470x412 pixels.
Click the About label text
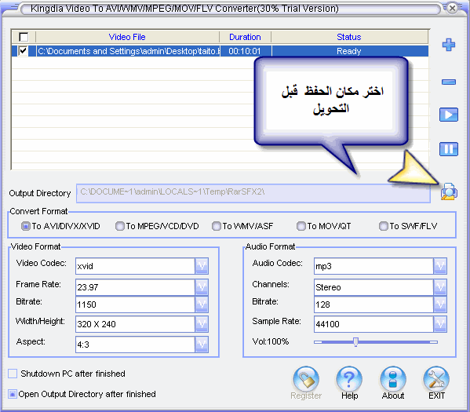[393, 396]
